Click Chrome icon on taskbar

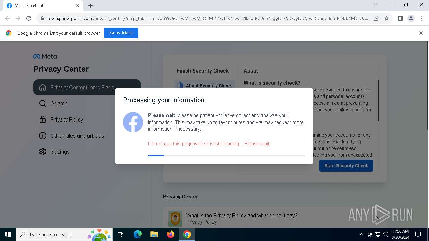[187, 234]
